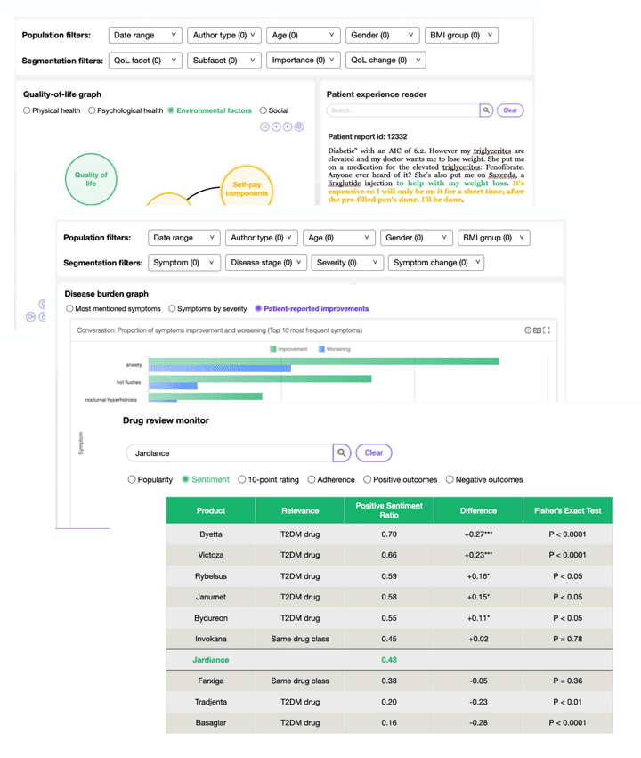Click the play icon in the Quality-of-life graph controls

[x=288, y=126]
